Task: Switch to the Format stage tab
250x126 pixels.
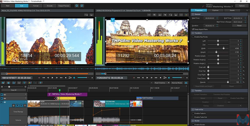Action: pos(36,6)
